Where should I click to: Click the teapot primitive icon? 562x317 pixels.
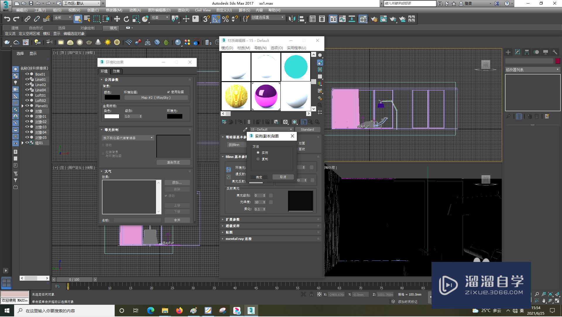[x=6, y=42]
